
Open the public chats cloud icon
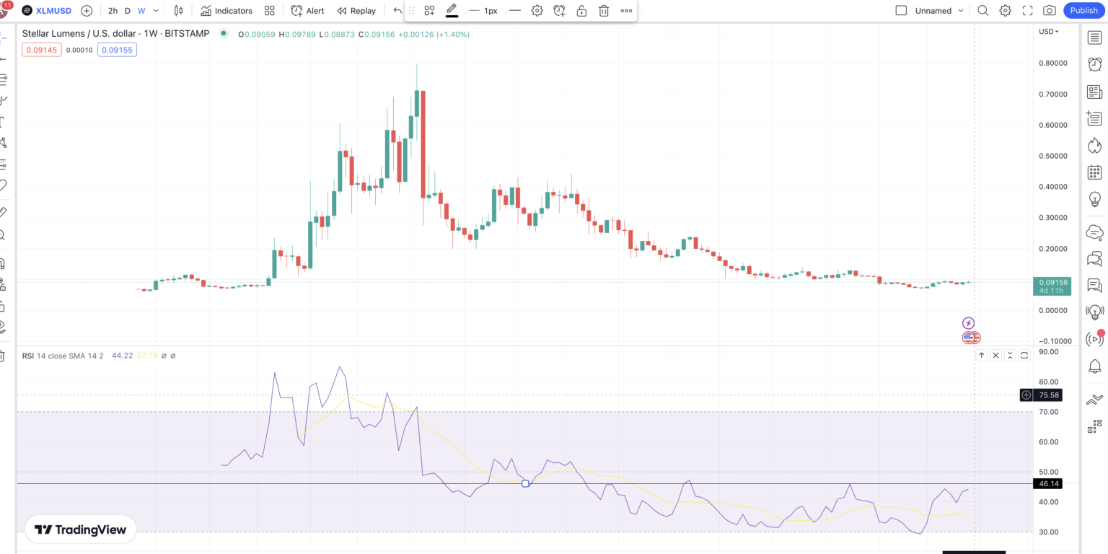(x=1094, y=232)
